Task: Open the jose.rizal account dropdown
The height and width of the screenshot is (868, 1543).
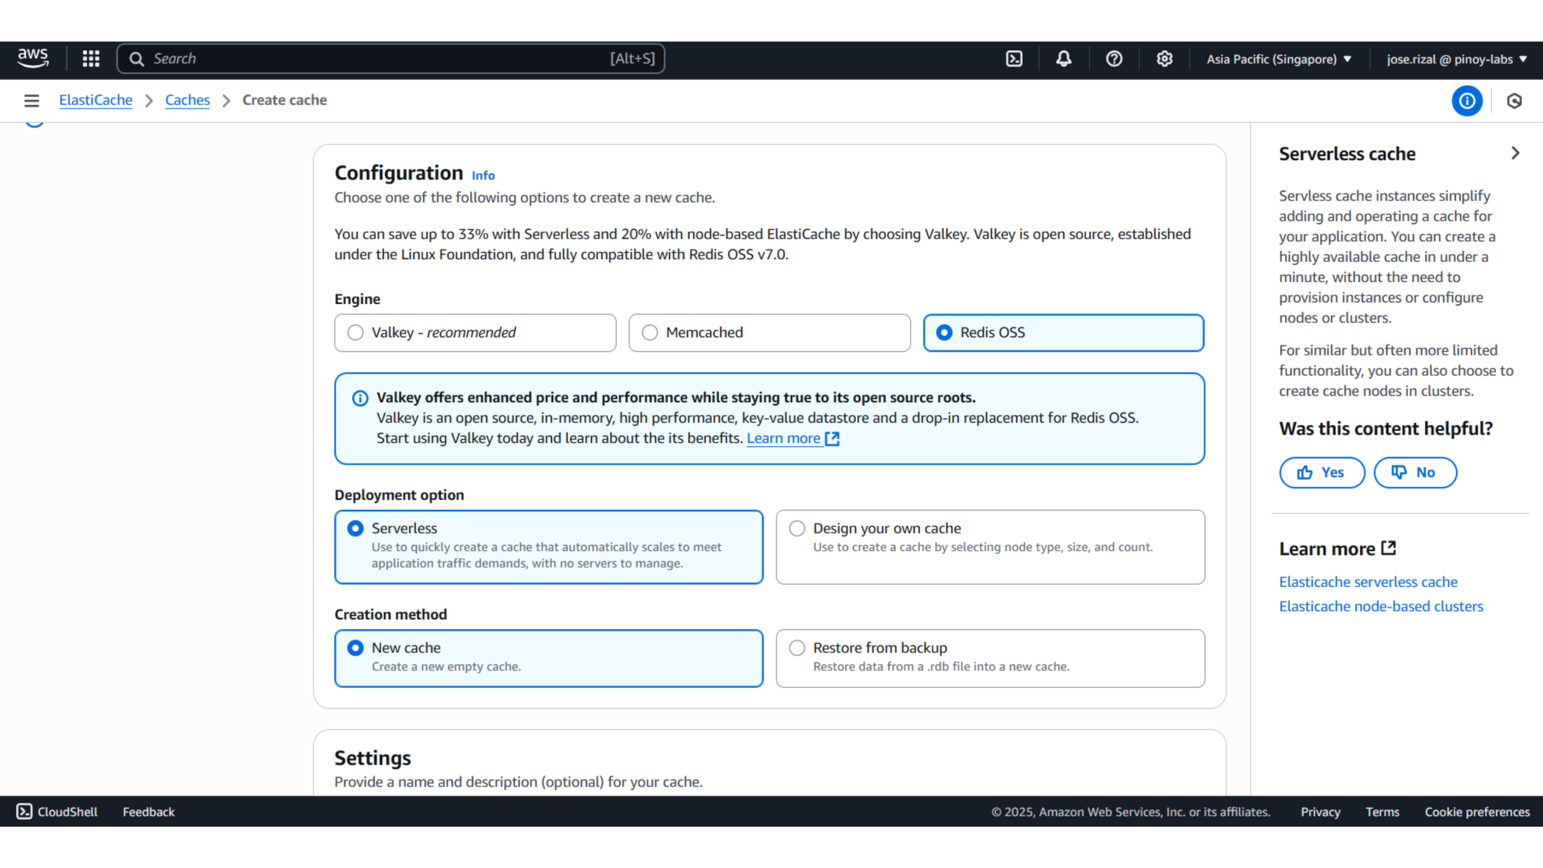Action: click(1457, 59)
